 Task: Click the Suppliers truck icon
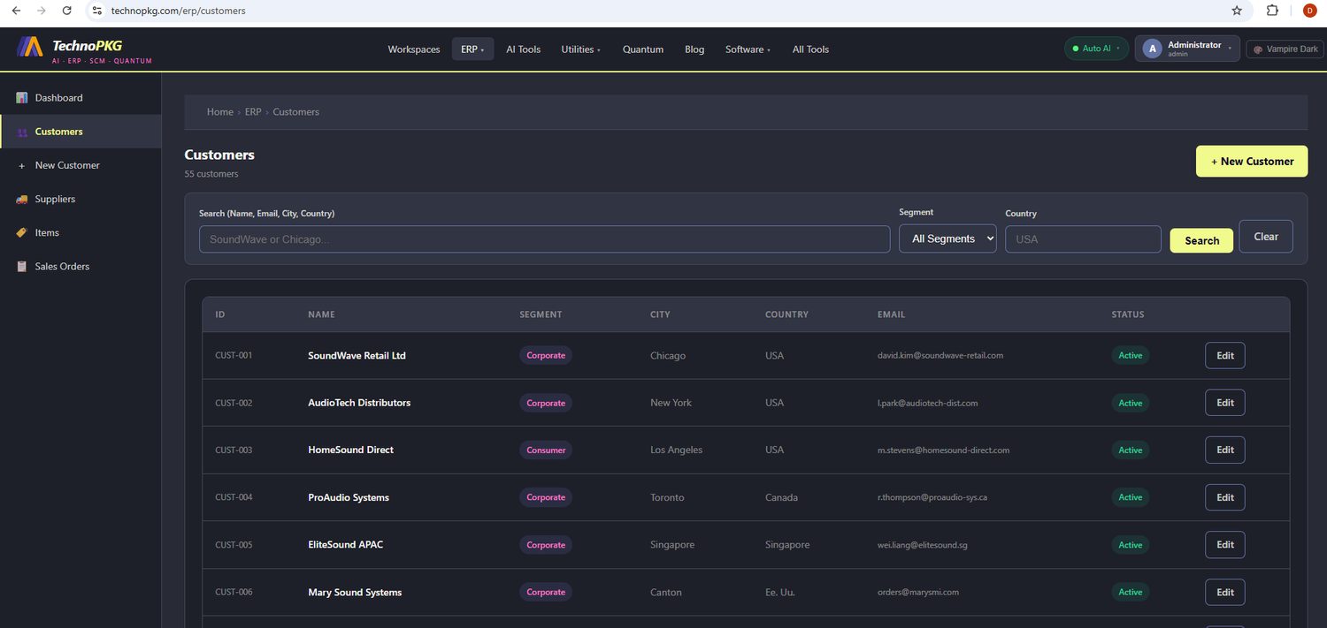22,200
